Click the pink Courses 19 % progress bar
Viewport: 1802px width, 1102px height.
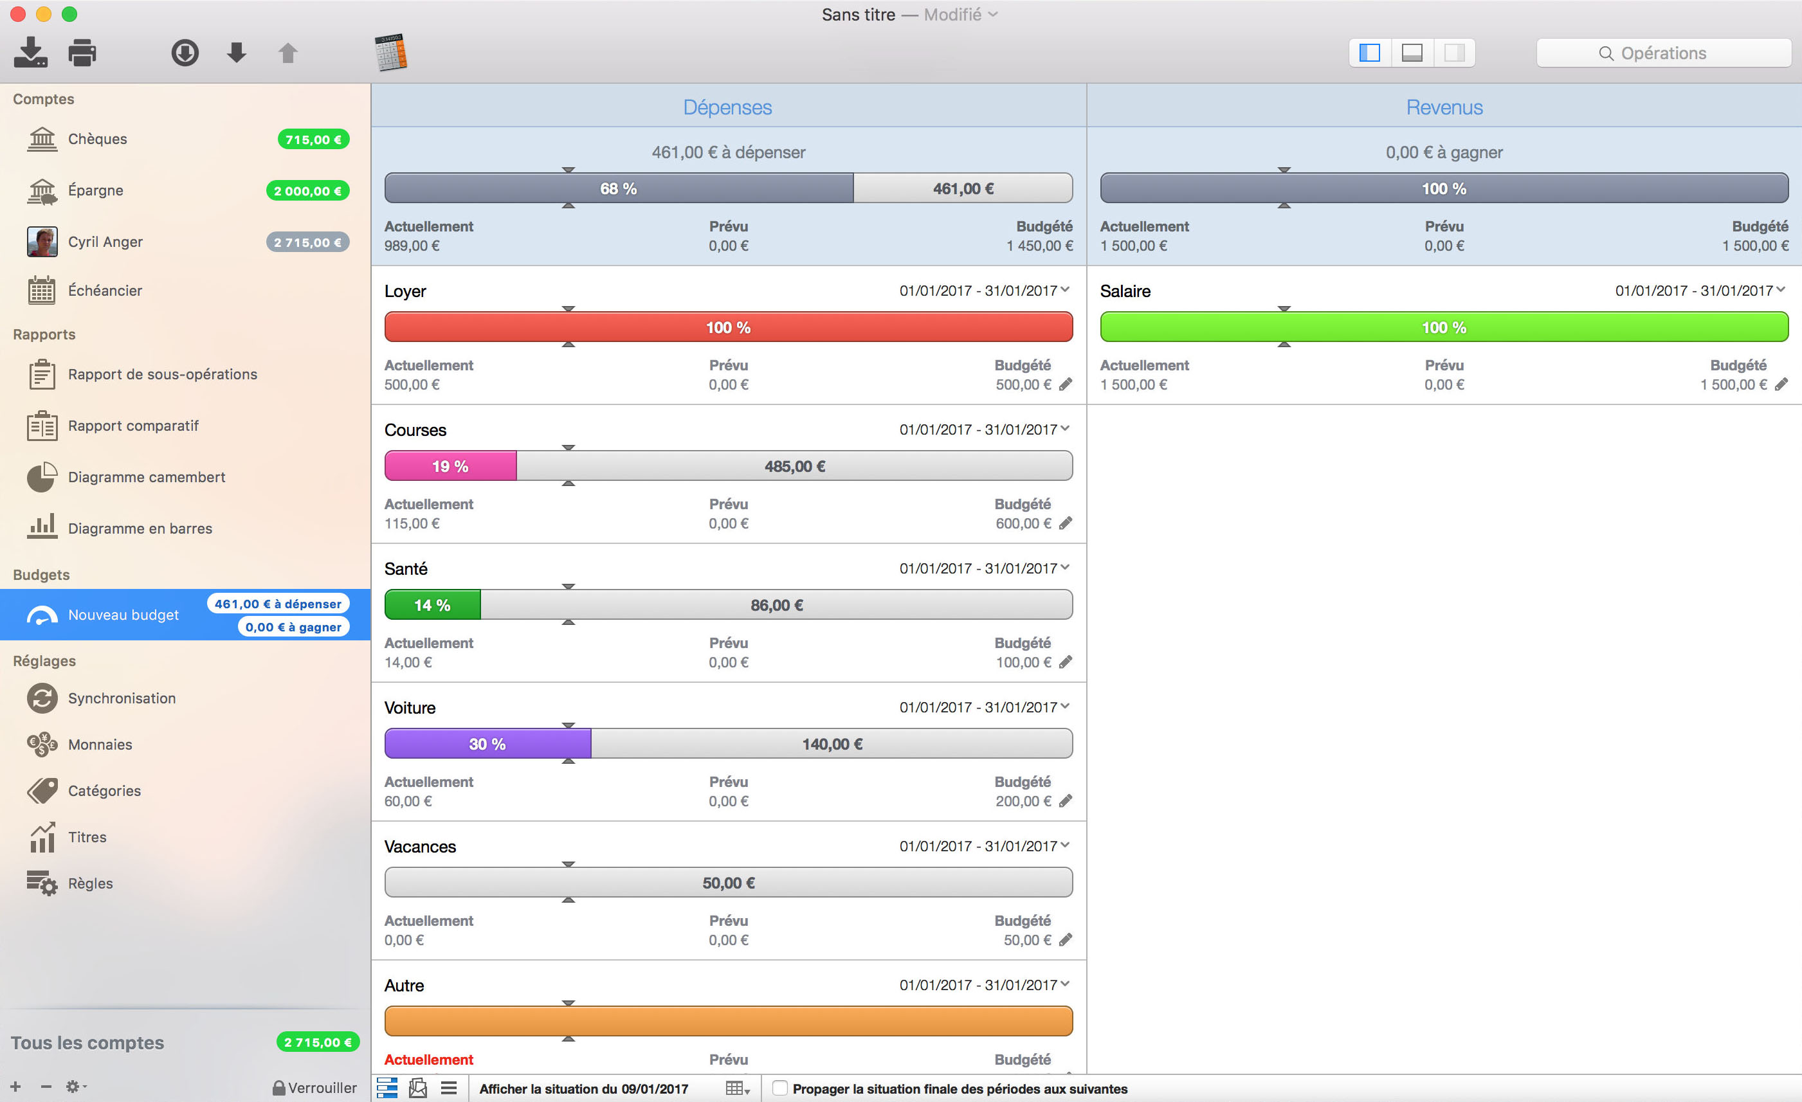click(x=450, y=467)
